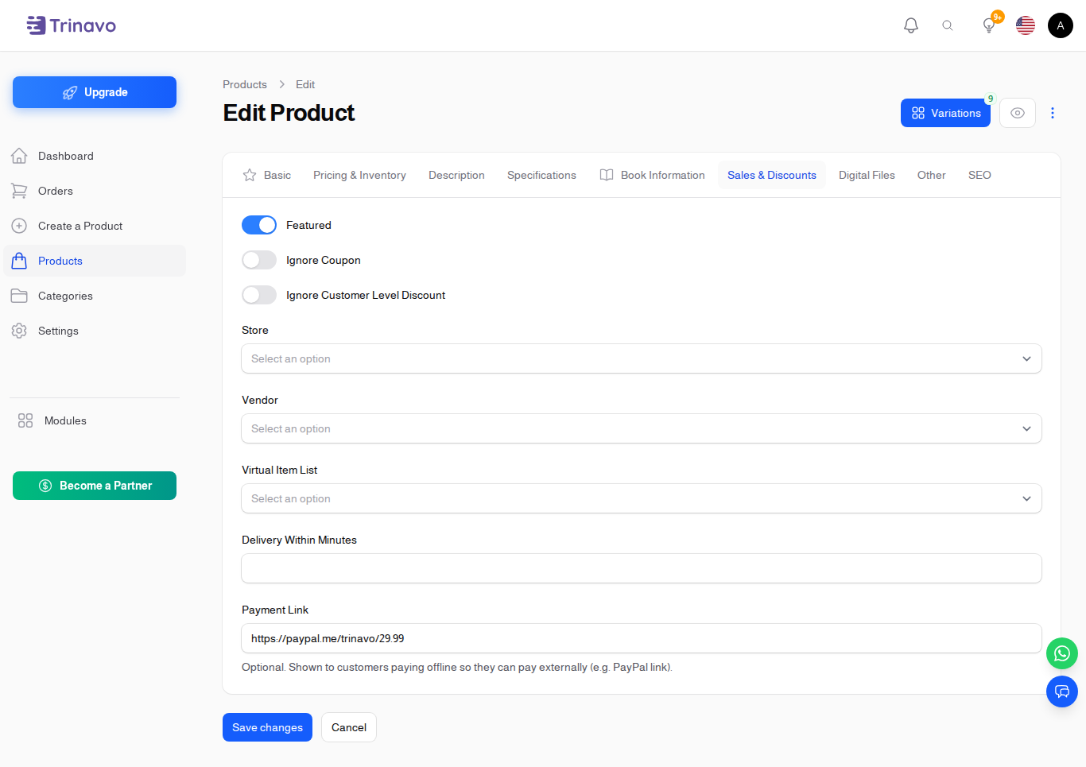This screenshot has width=1086, height=767.
Task: Open the user avatar menu
Action: tap(1061, 25)
